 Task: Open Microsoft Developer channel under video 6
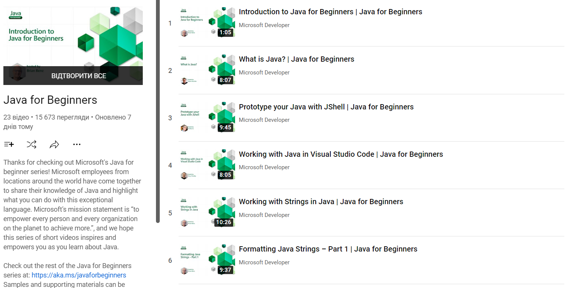[x=264, y=262]
